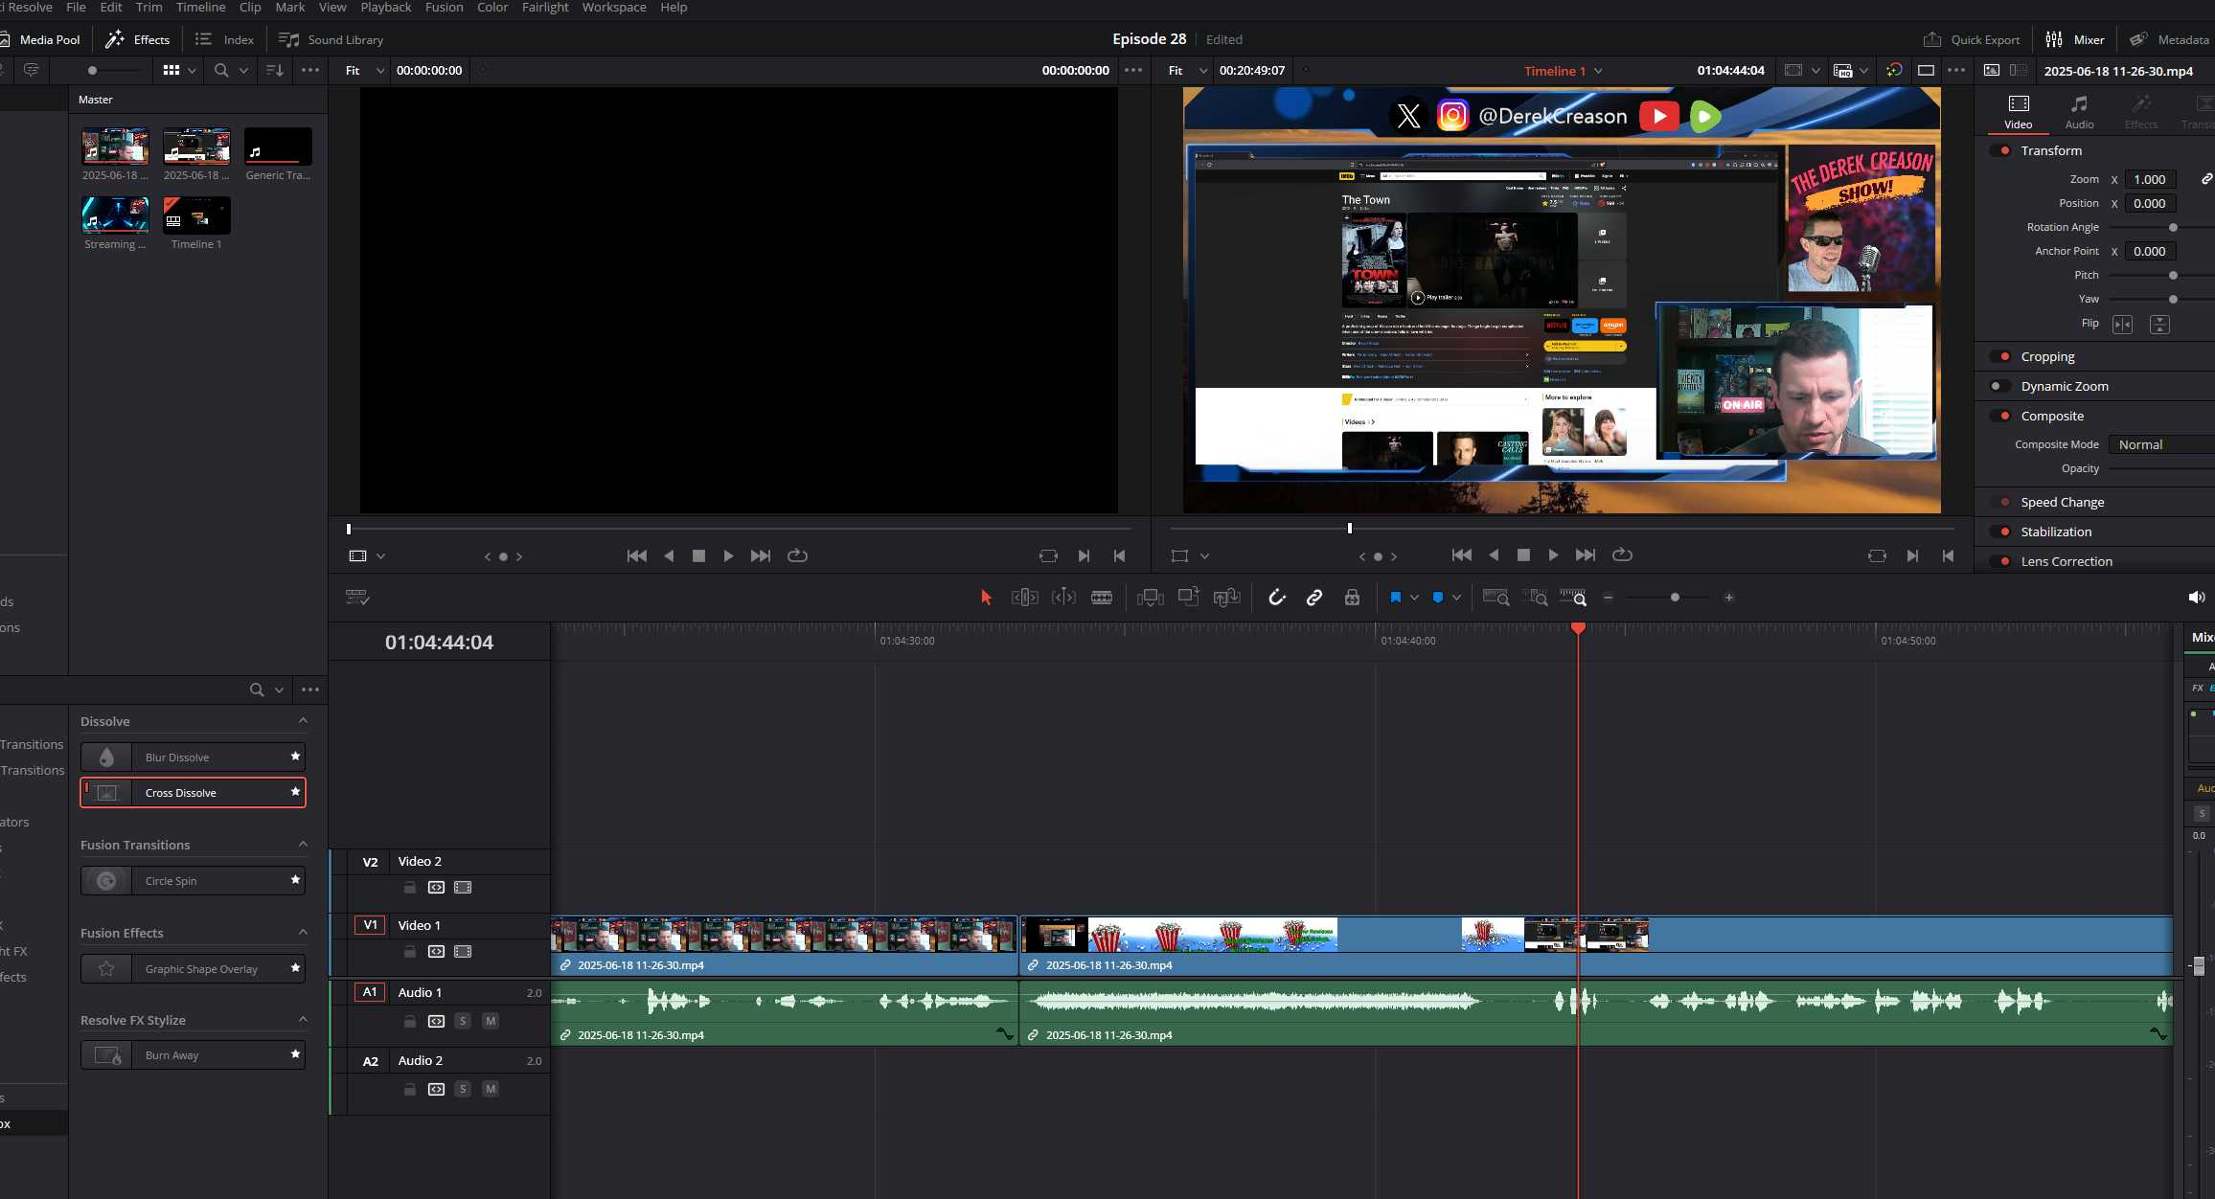The height and width of the screenshot is (1199, 2215).
Task: Open Timeline View Options icon
Action: (357, 598)
